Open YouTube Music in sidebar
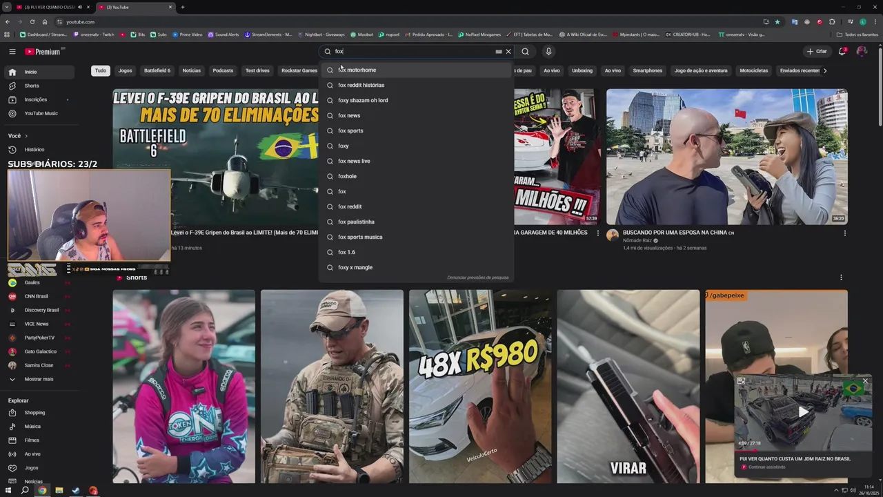883x497 pixels. coord(39,113)
